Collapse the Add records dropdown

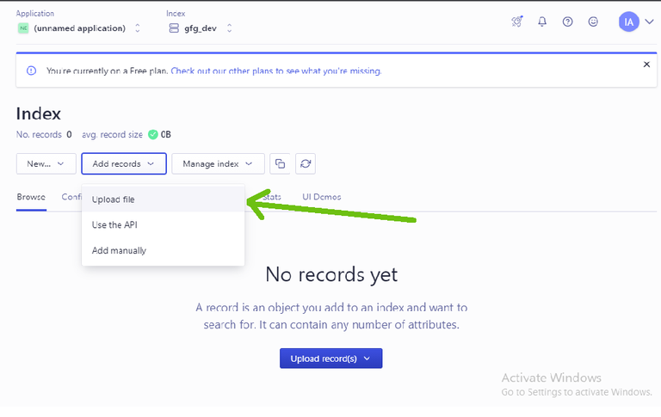pyautogui.click(x=124, y=163)
